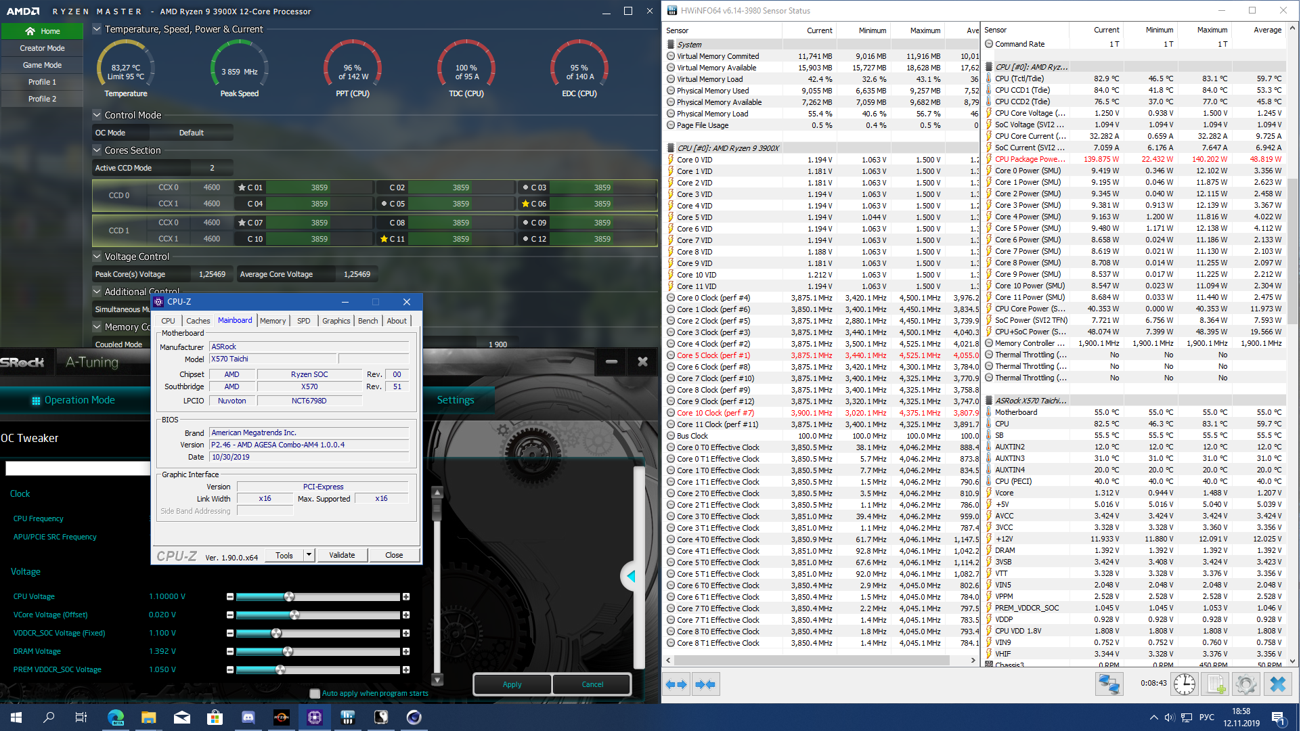Click the HWiNFO expand columns arrows icon
This screenshot has height=731, width=1301.
(676, 685)
